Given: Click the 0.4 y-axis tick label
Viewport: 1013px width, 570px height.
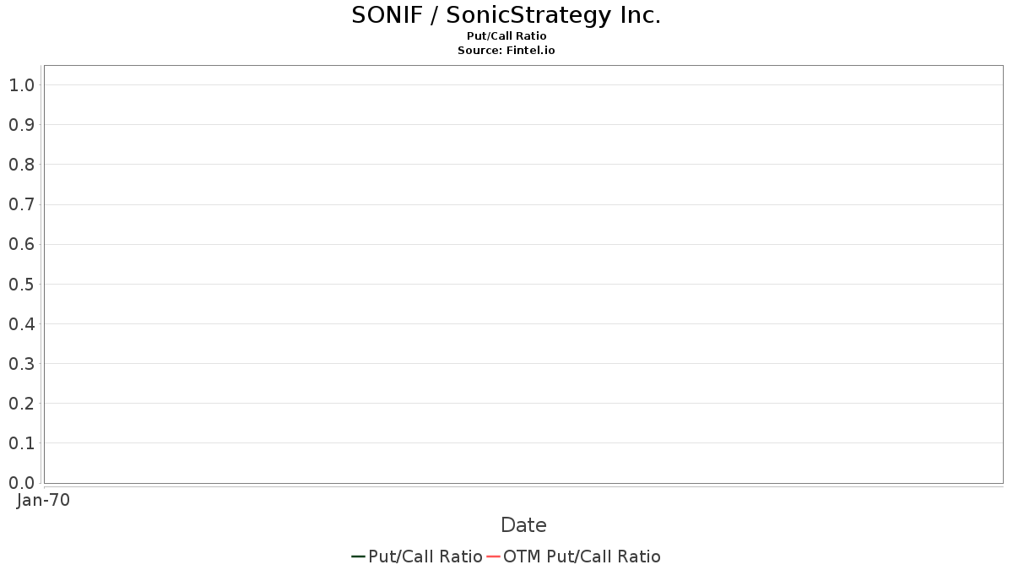Looking at the screenshot, I should (21, 323).
